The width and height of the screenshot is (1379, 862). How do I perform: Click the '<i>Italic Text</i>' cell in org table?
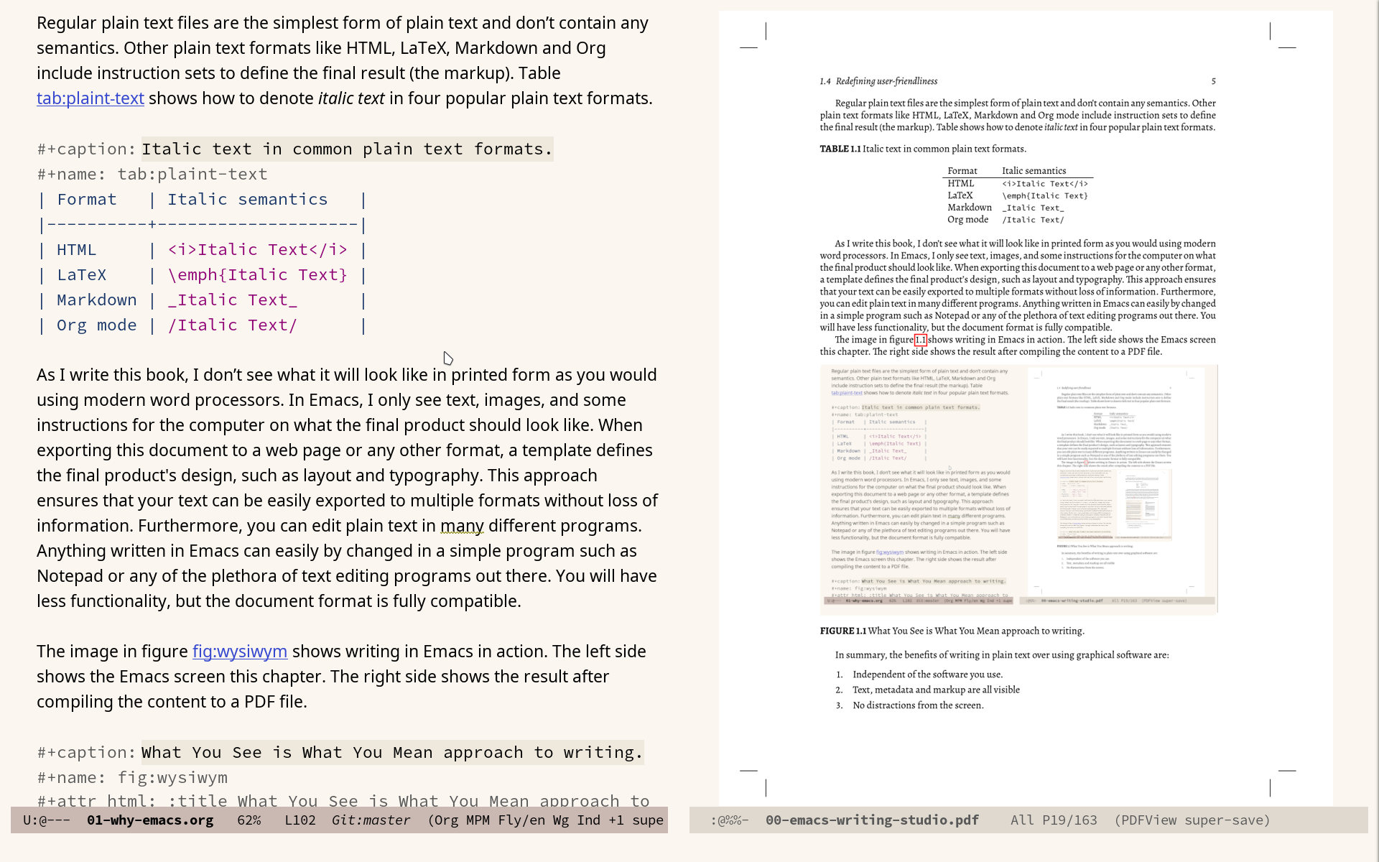258,250
